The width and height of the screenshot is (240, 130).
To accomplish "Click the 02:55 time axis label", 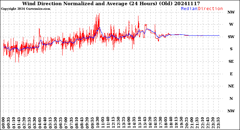I will click(29, 123).
